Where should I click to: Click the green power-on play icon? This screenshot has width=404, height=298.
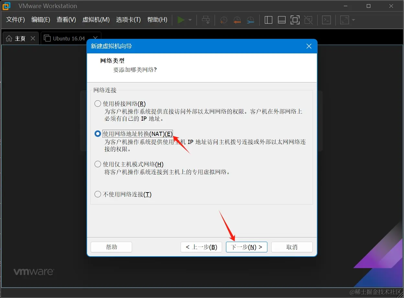[181, 20]
